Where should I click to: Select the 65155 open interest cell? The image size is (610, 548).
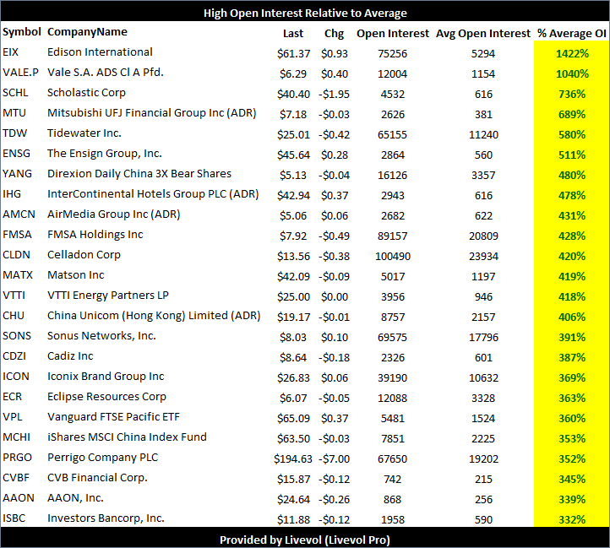tap(392, 134)
